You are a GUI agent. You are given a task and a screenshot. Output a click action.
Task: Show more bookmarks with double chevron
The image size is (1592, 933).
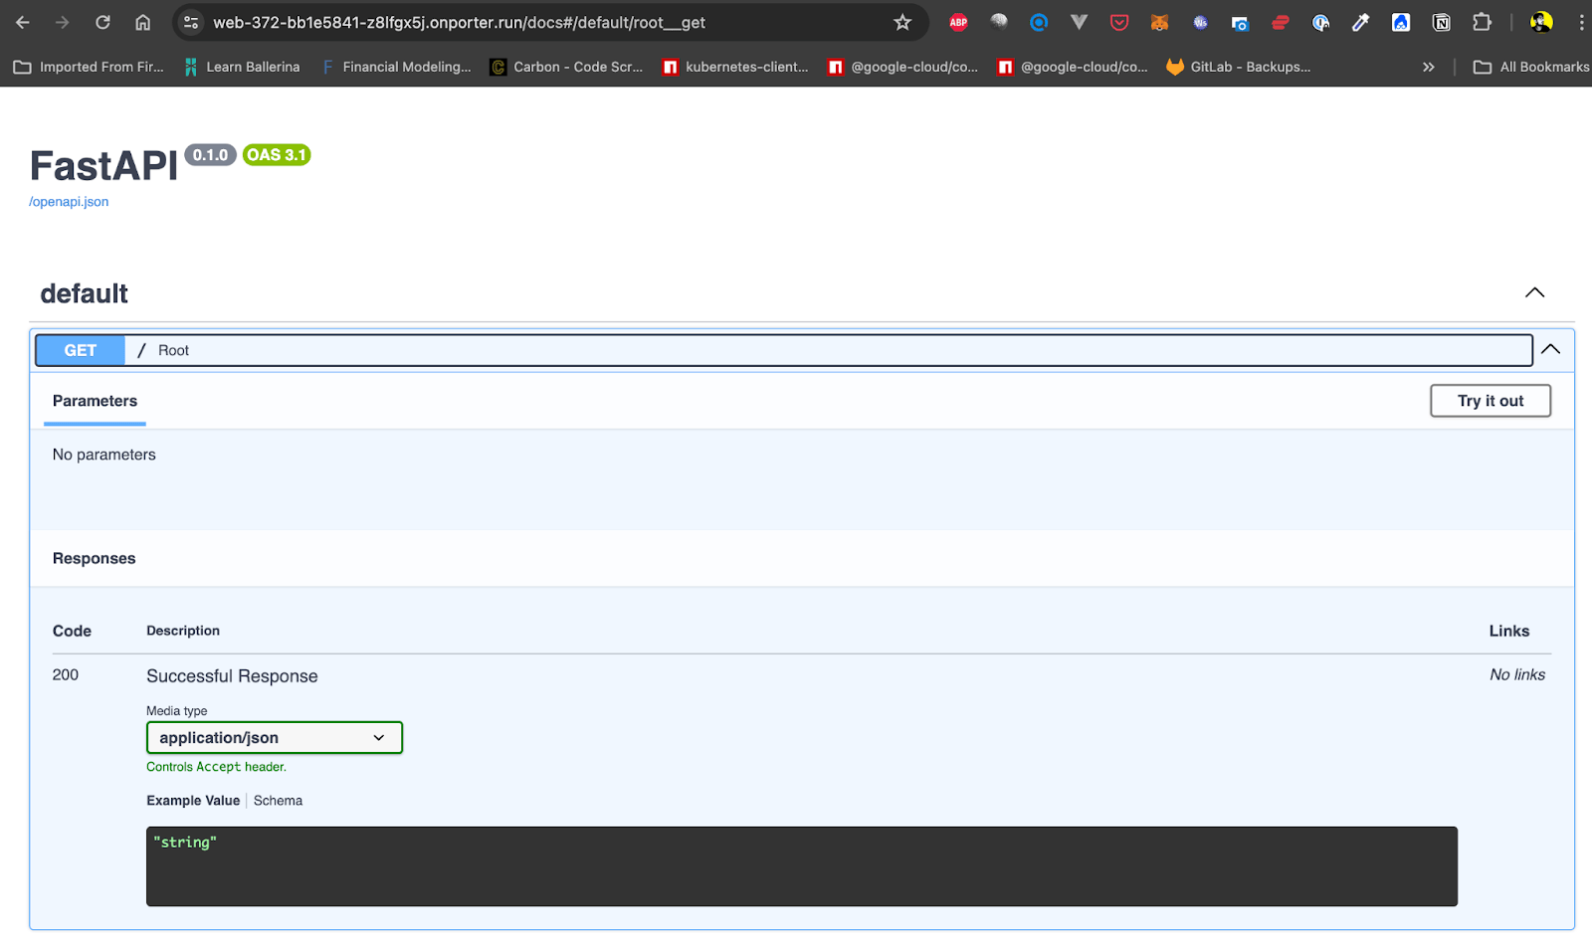[x=1429, y=67]
